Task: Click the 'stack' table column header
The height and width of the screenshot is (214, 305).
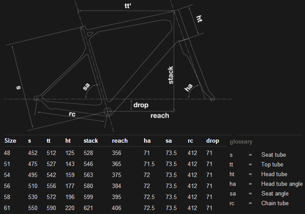Action: pos(91,141)
